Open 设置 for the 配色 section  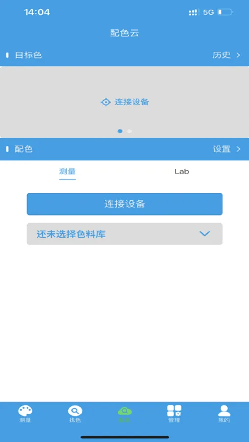pyautogui.click(x=226, y=149)
